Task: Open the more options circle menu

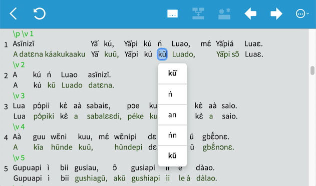Action: (x=302, y=13)
